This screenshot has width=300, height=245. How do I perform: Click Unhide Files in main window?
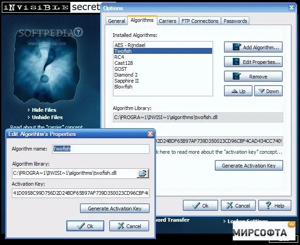pyautogui.click(x=47, y=117)
